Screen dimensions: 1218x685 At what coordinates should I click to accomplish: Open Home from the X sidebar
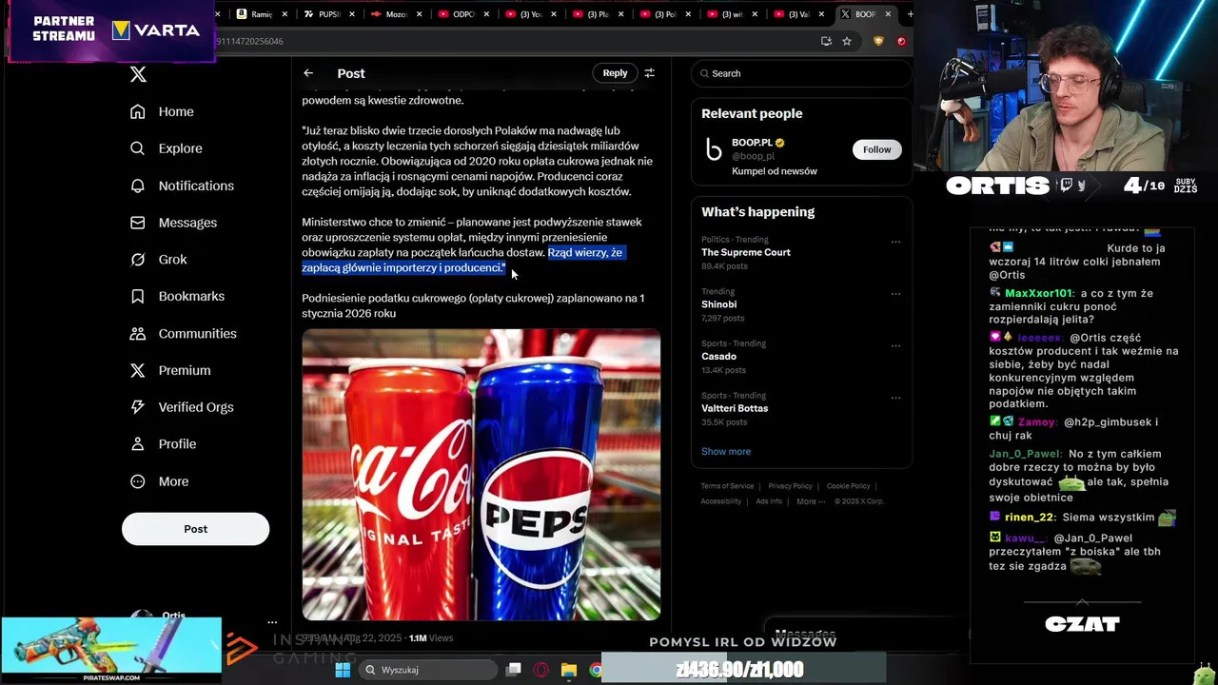click(x=162, y=111)
